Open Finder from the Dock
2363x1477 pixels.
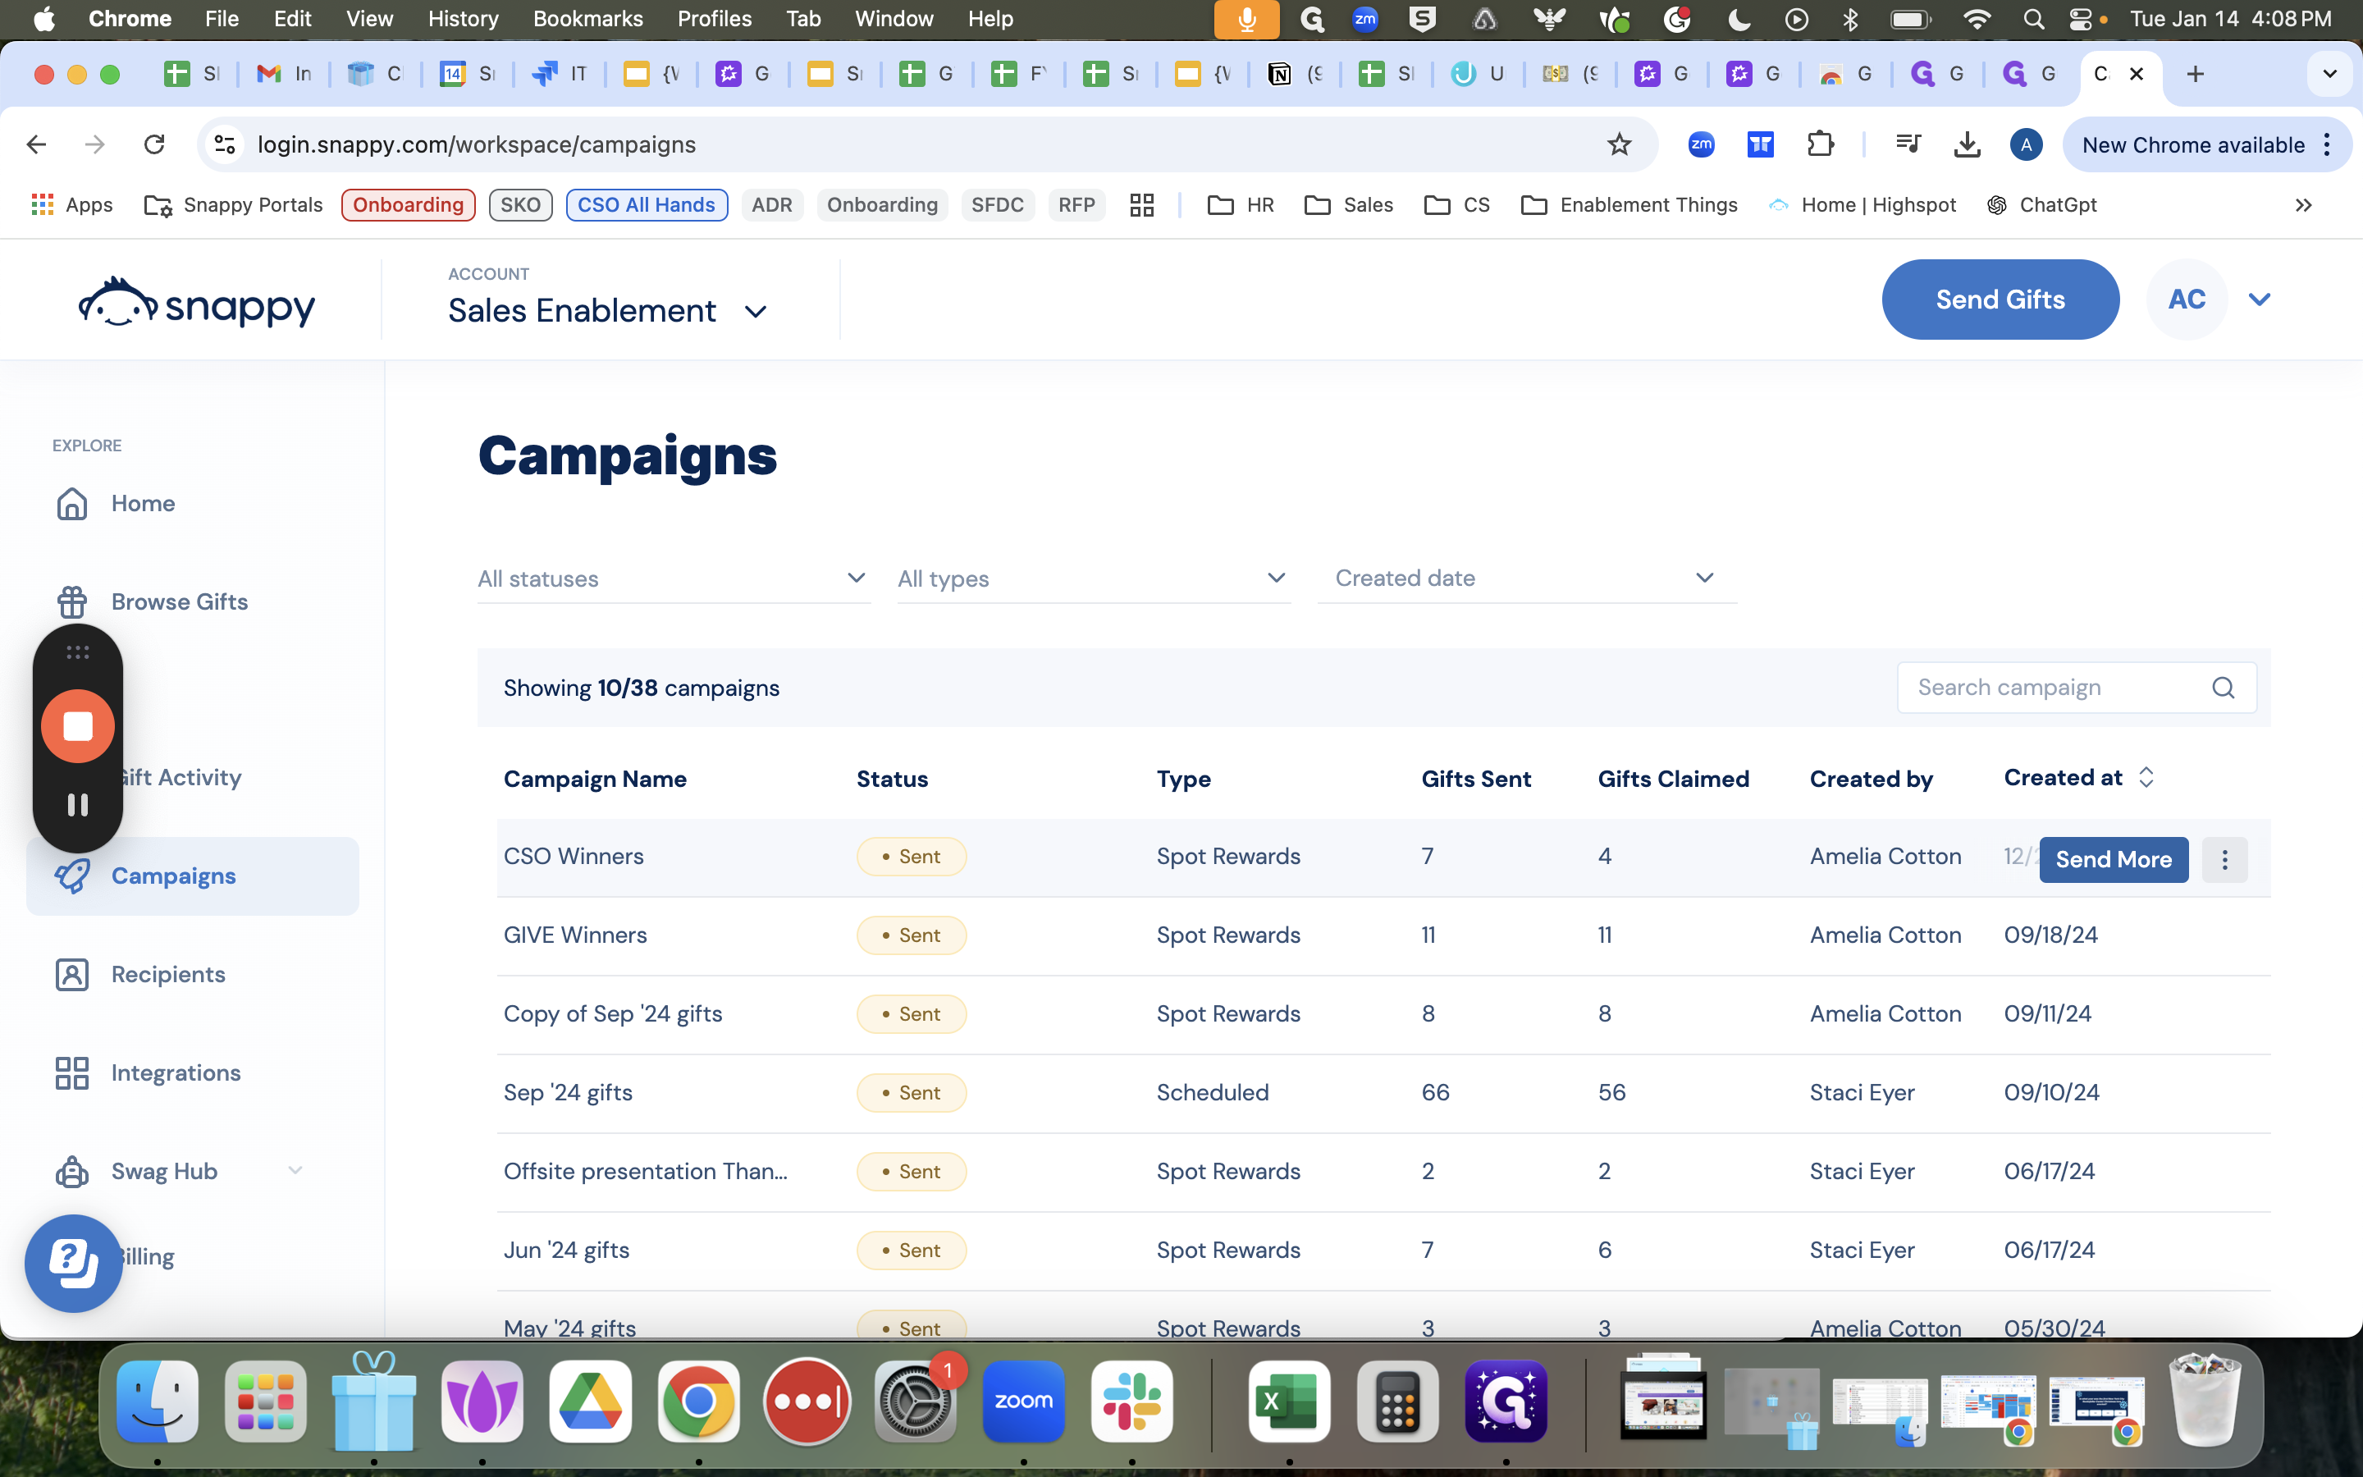(x=158, y=1402)
